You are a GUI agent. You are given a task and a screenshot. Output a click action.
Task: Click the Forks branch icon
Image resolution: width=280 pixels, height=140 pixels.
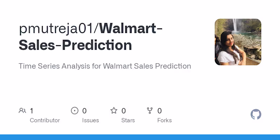click(x=150, y=111)
